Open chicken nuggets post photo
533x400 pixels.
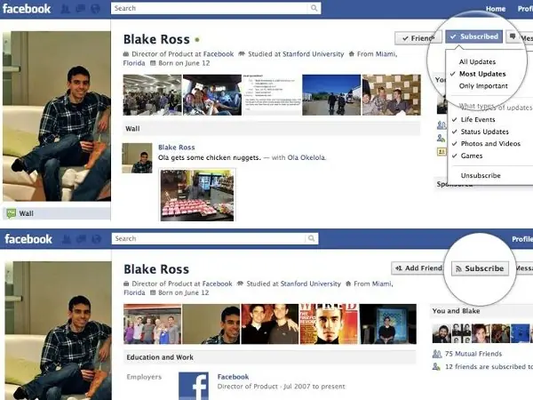pos(197,196)
